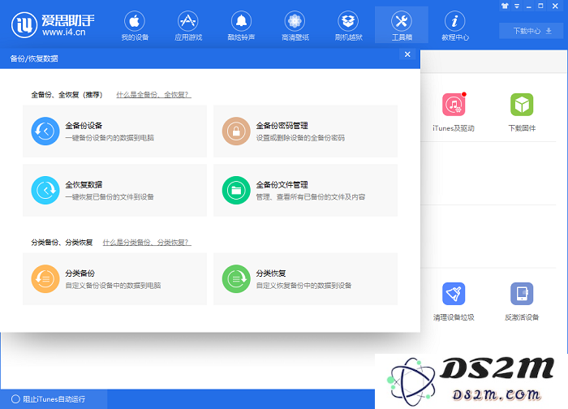Viewport: 568px width, 409px height.
Task: Click 全备份设备 blue backup icon
Action: pos(45,131)
